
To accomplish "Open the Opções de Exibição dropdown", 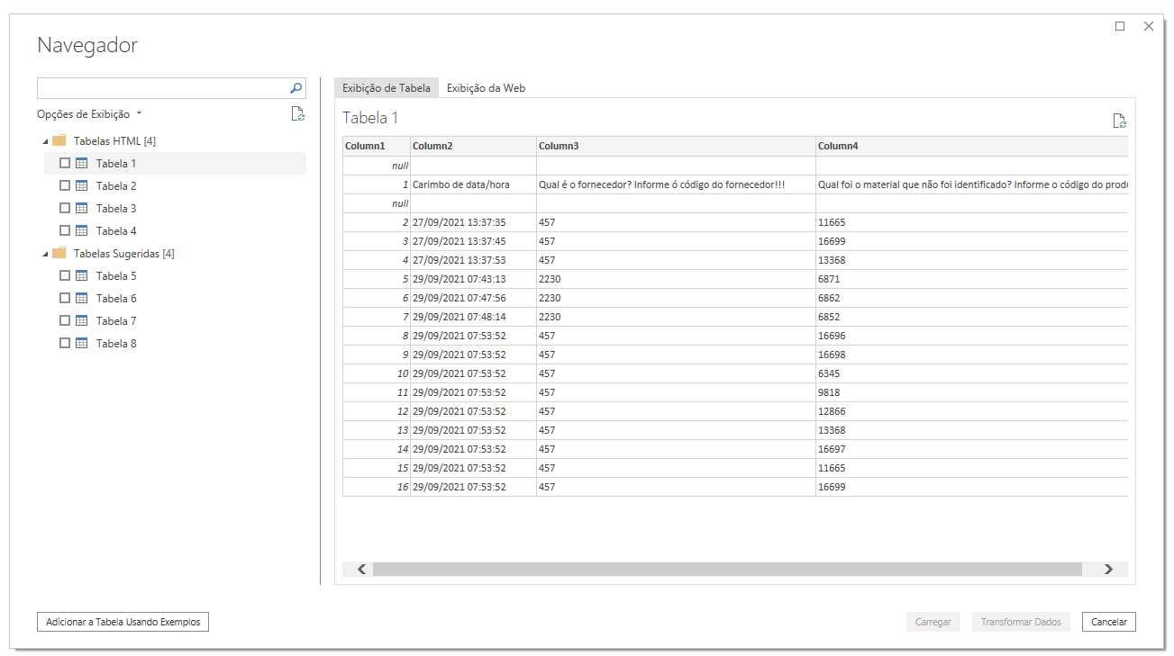I will [90, 114].
